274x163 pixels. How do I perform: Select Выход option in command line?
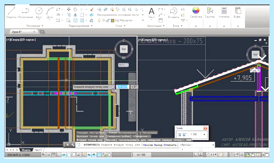pos(158,145)
